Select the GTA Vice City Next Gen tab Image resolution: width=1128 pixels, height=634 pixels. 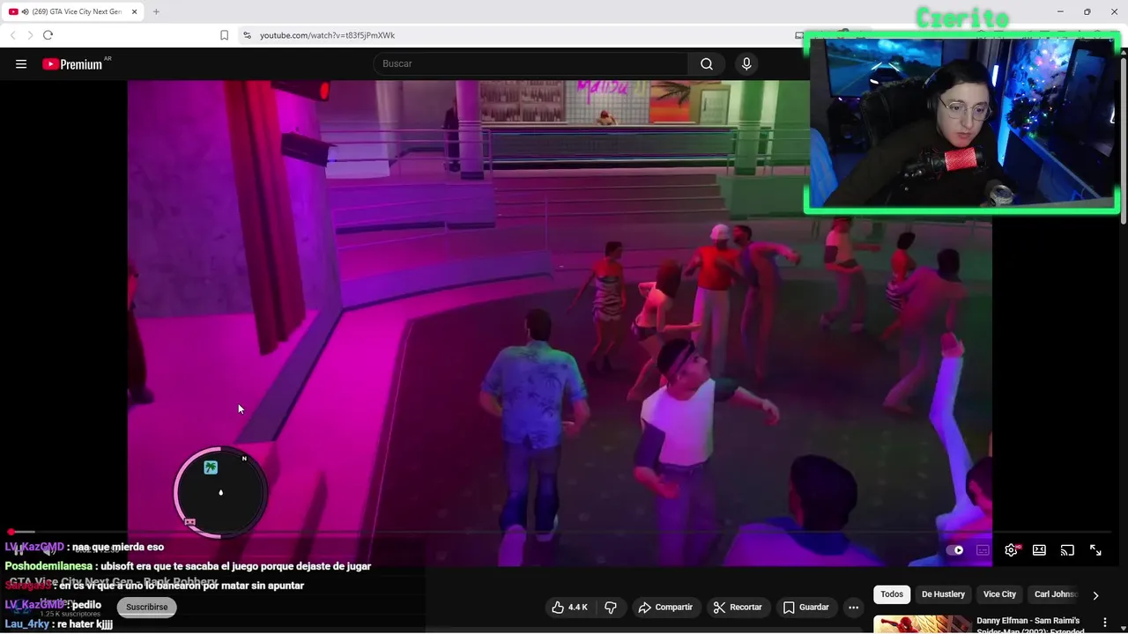72,11
